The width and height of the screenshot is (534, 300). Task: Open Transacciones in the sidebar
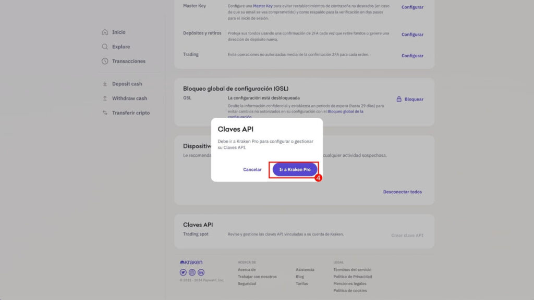[x=129, y=61]
